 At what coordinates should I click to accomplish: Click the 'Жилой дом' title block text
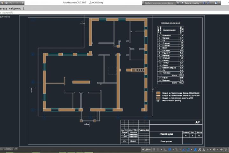click(166, 134)
